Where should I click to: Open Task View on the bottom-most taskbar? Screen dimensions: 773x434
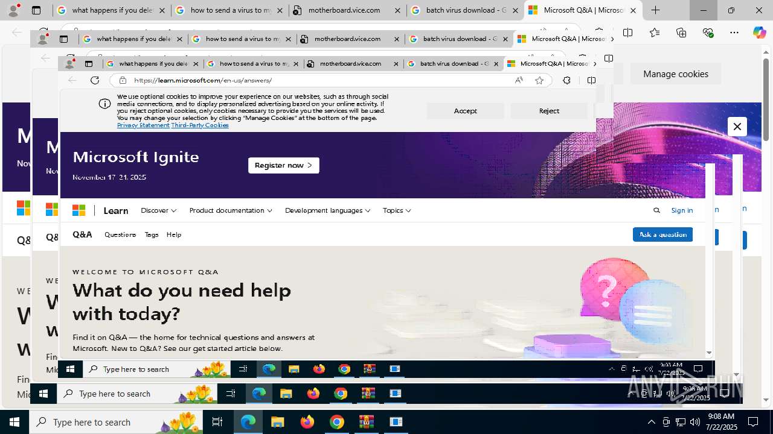[x=217, y=422]
